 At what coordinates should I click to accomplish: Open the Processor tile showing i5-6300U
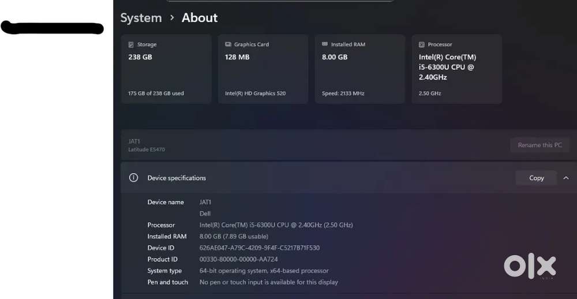tap(457, 69)
